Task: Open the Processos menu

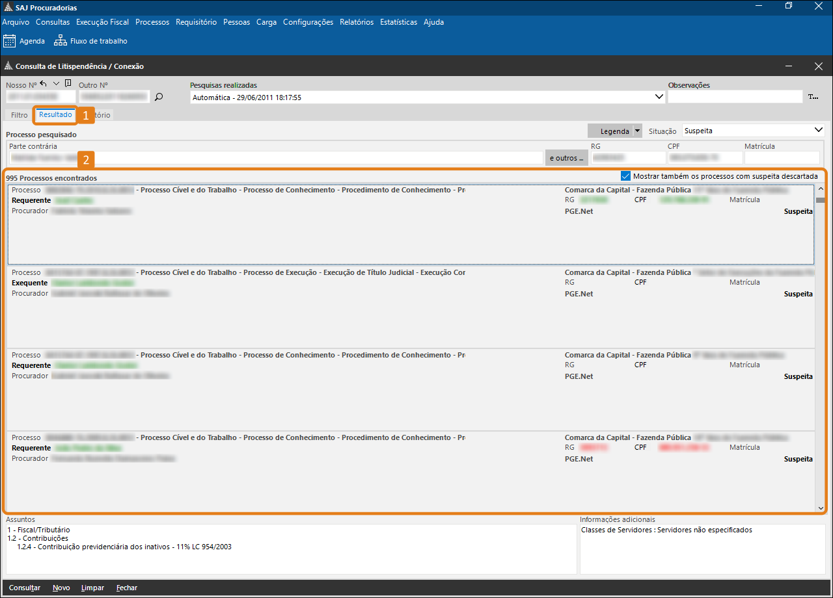Action: (152, 22)
